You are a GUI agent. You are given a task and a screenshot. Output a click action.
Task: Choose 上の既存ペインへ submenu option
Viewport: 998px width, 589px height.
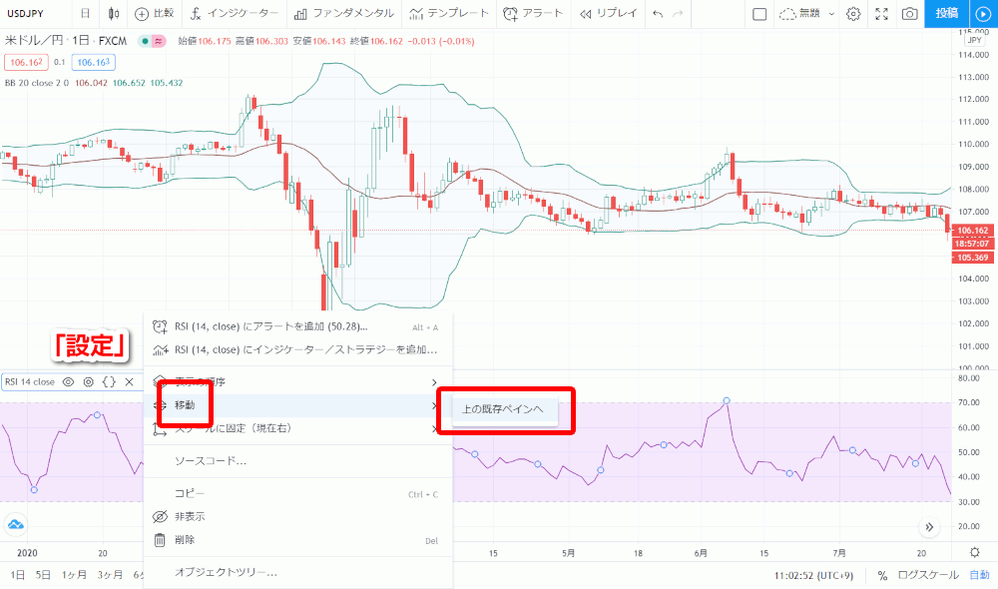click(x=505, y=409)
